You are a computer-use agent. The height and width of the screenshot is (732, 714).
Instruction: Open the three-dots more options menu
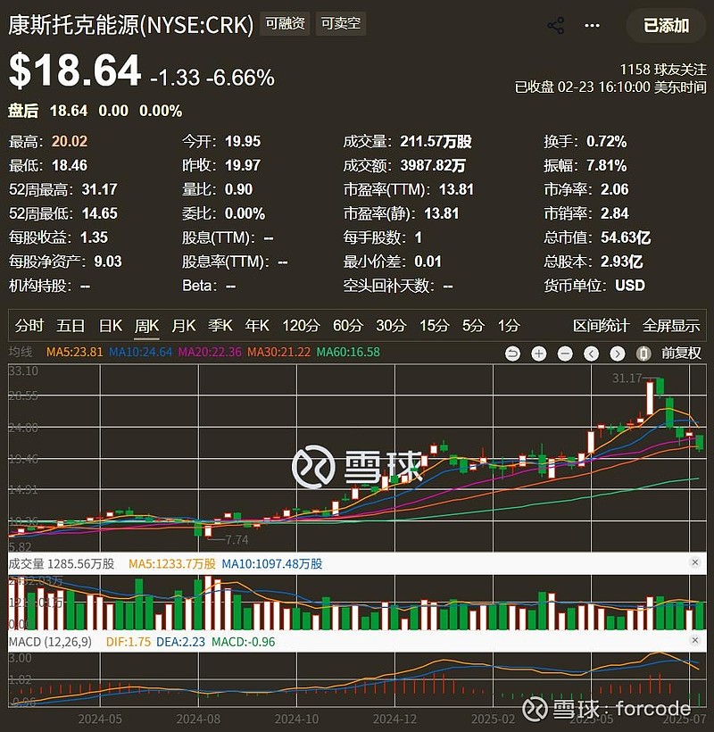pos(592,25)
